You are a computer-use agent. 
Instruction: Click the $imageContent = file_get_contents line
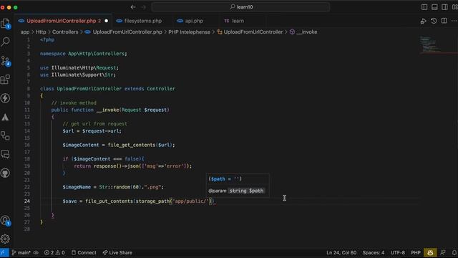[119, 145]
